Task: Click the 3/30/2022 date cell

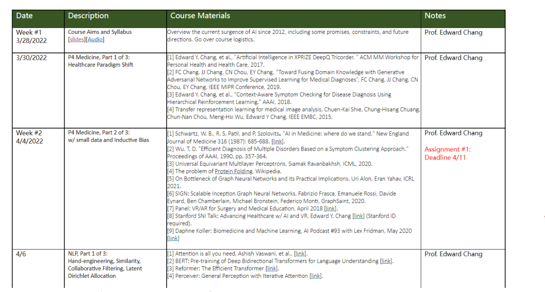Action: (x=31, y=58)
